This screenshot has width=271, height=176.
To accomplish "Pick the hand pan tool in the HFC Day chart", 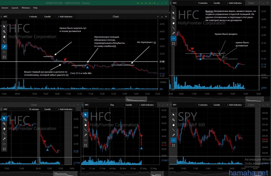I will click(85, 125).
